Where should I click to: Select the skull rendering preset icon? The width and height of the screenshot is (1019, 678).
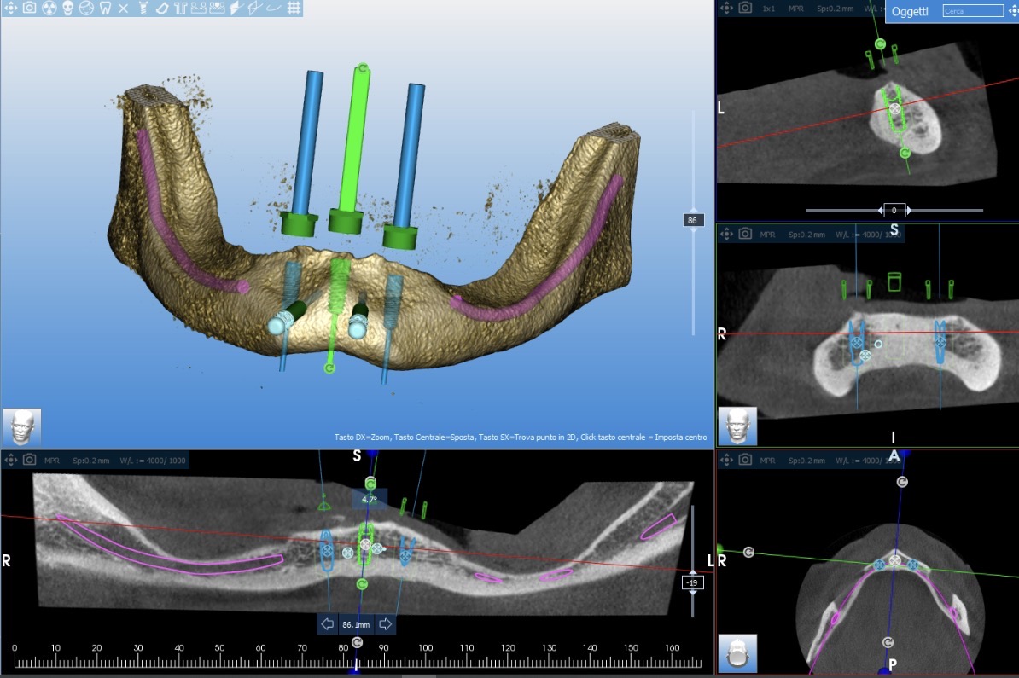click(67, 8)
